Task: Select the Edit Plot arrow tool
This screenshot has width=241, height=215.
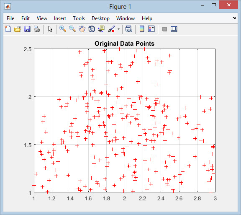Action: coord(50,29)
